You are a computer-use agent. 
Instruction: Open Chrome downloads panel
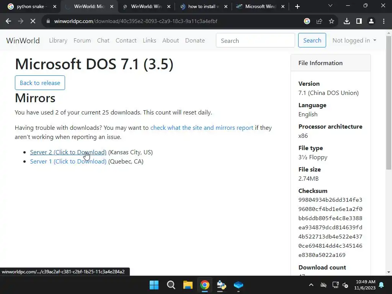coord(347,21)
